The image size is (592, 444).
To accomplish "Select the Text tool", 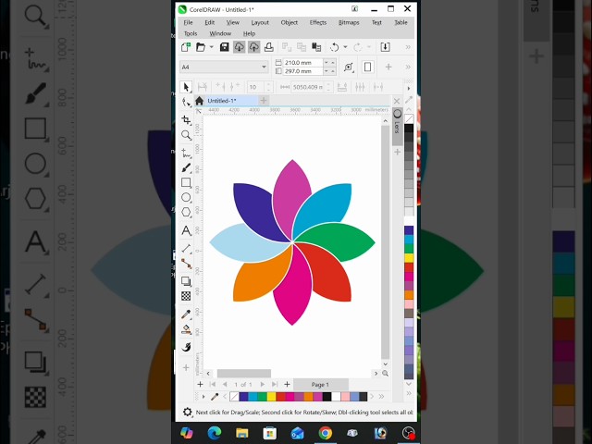I will (186, 230).
